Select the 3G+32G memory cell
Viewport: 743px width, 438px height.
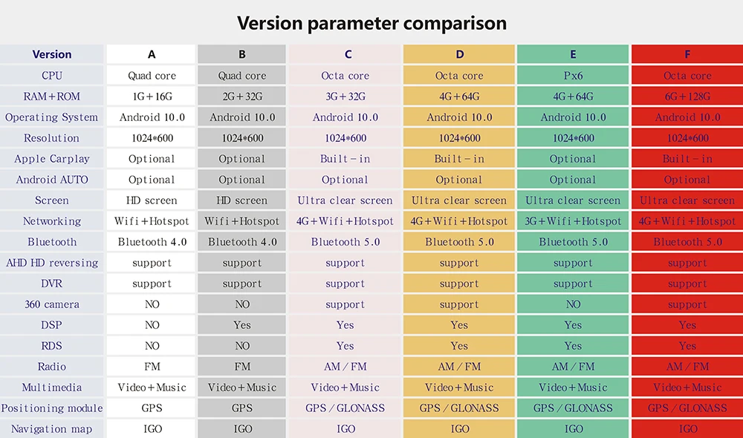click(x=345, y=97)
